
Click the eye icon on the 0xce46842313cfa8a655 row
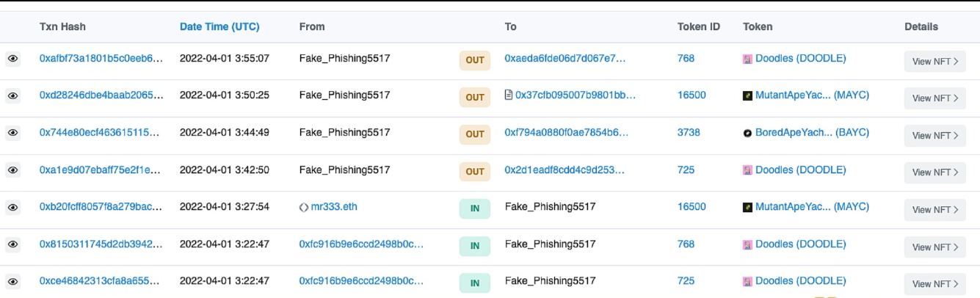click(12, 281)
